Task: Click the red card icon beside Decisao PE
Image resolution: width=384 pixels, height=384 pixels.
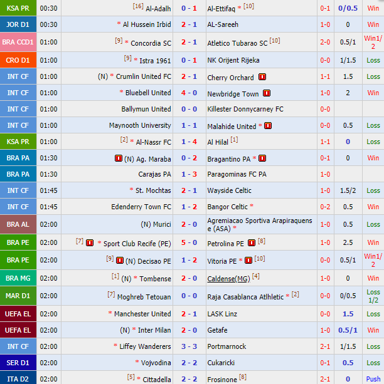Action: (120, 261)
